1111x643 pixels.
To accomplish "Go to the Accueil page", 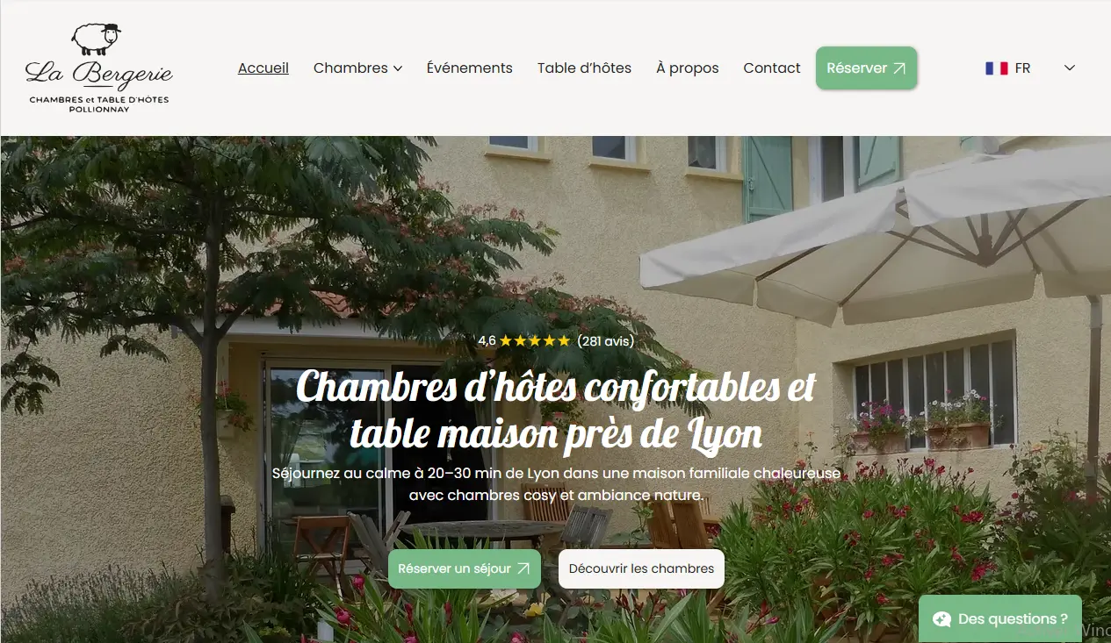I will click(263, 68).
